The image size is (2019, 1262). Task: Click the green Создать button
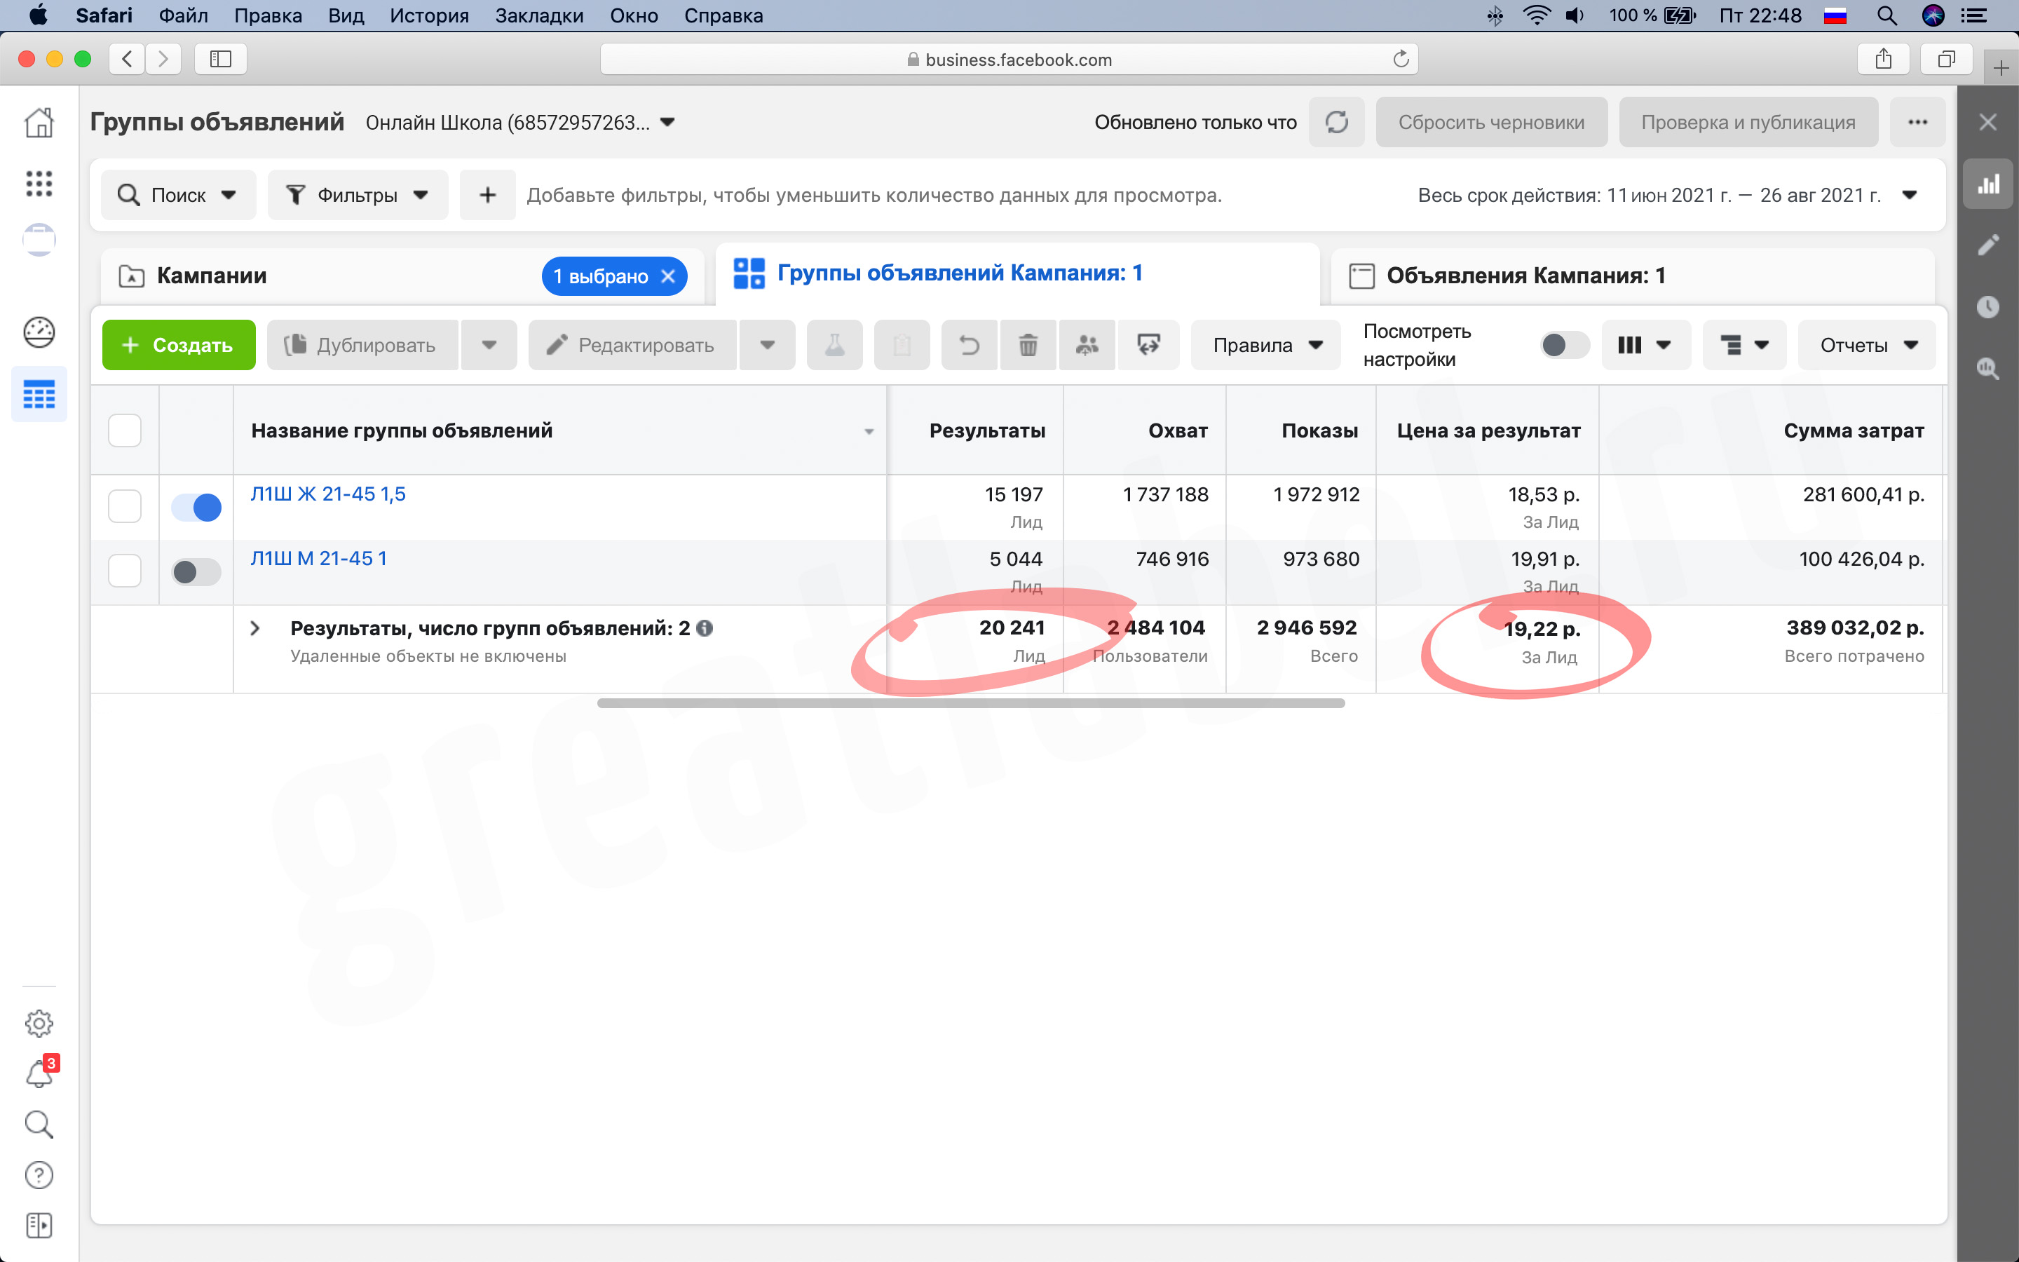[x=179, y=345]
